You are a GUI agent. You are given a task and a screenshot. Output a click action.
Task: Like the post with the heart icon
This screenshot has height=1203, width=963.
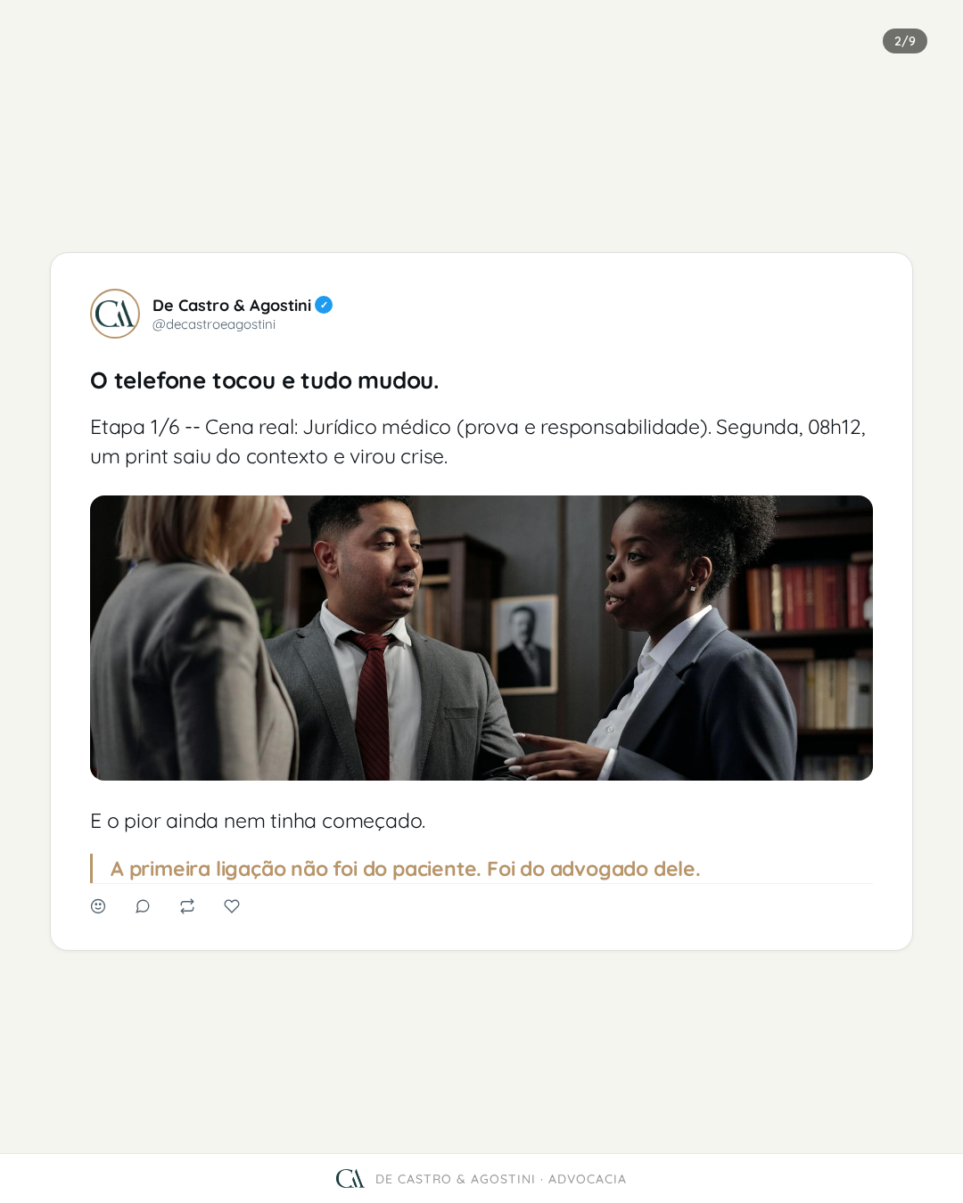[232, 906]
